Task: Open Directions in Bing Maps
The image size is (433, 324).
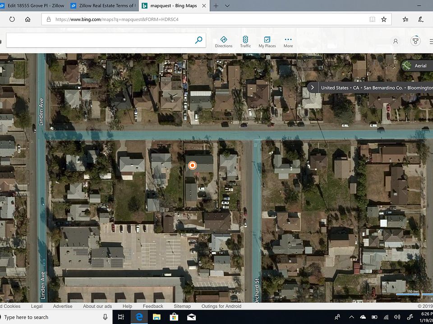Action: pyautogui.click(x=223, y=41)
